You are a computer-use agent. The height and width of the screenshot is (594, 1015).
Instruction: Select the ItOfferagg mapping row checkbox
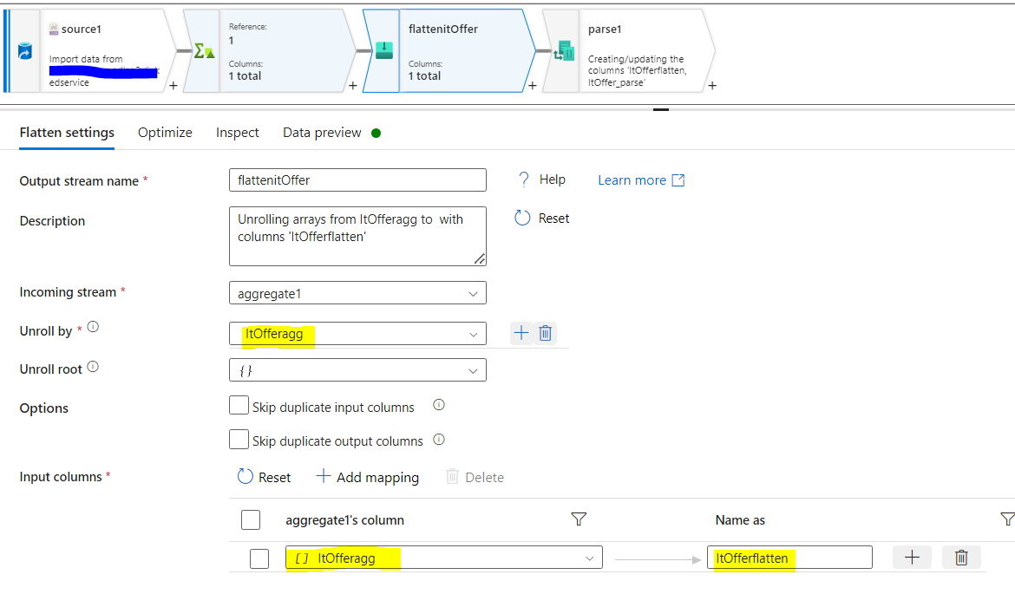[259, 558]
